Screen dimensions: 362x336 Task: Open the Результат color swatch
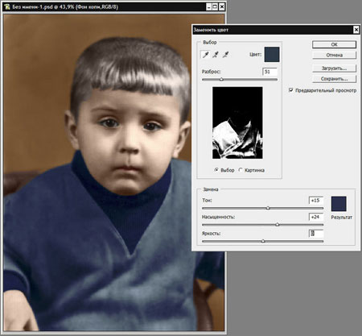pyautogui.click(x=339, y=204)
